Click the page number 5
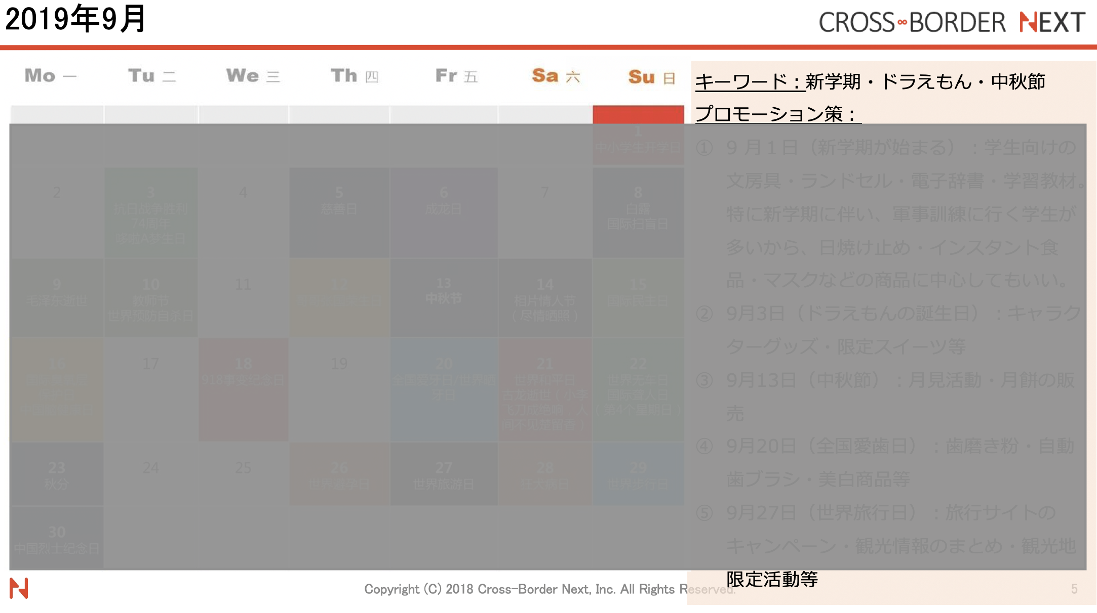Screen dimensions: 1097x613 tap(1074, 589)
